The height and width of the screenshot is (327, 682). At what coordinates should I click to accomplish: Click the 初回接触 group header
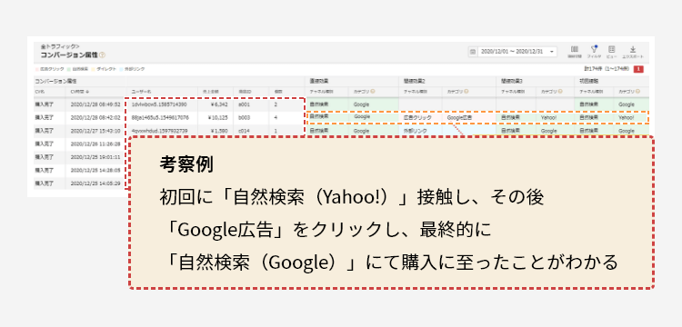point(588,81)
